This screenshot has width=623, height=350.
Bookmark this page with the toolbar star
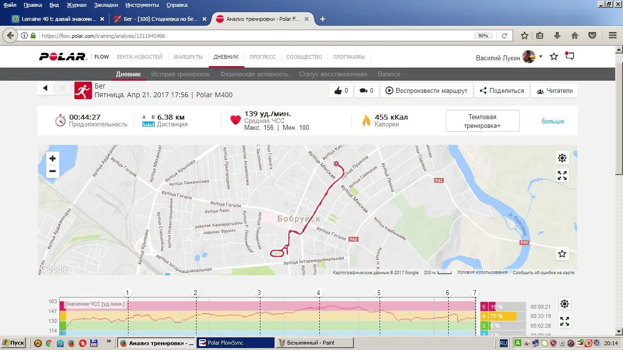tap(525, 35)
